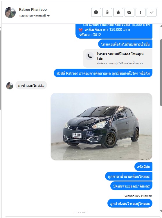Open the มอบหมายการสนทนานี้ assignment menu
Screen dimensions: 162x218
tap(35, 16)
